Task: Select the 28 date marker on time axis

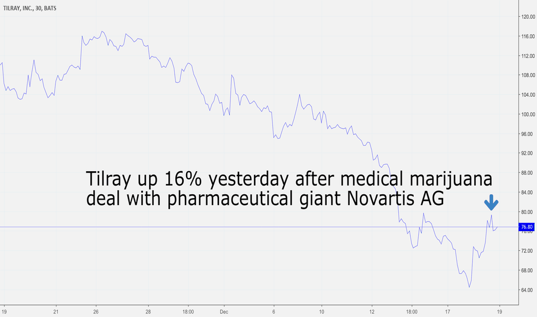Action: click(148, 311)
